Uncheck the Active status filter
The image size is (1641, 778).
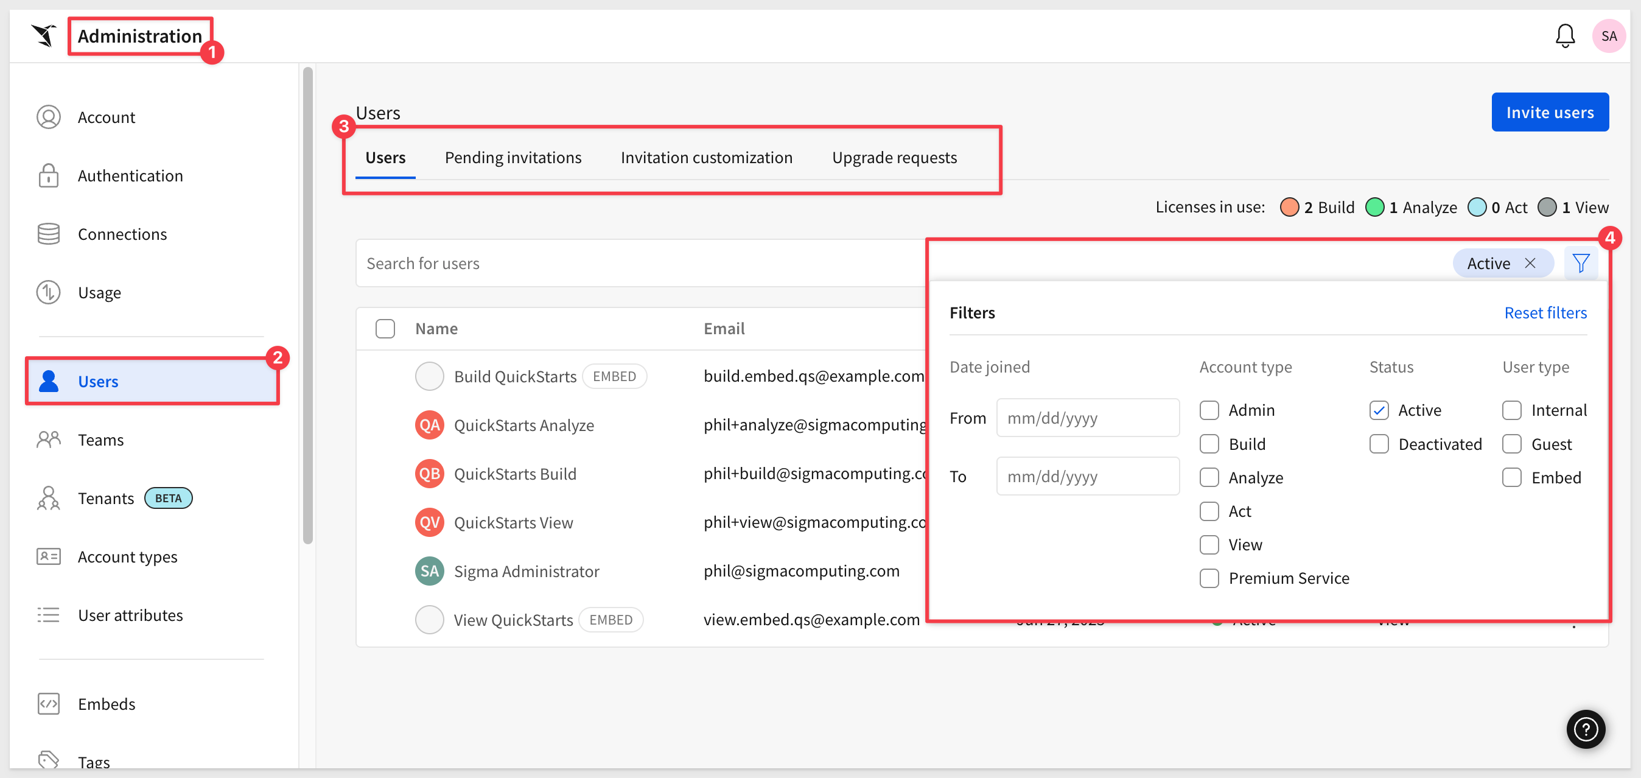click(x=1379, y=410)
